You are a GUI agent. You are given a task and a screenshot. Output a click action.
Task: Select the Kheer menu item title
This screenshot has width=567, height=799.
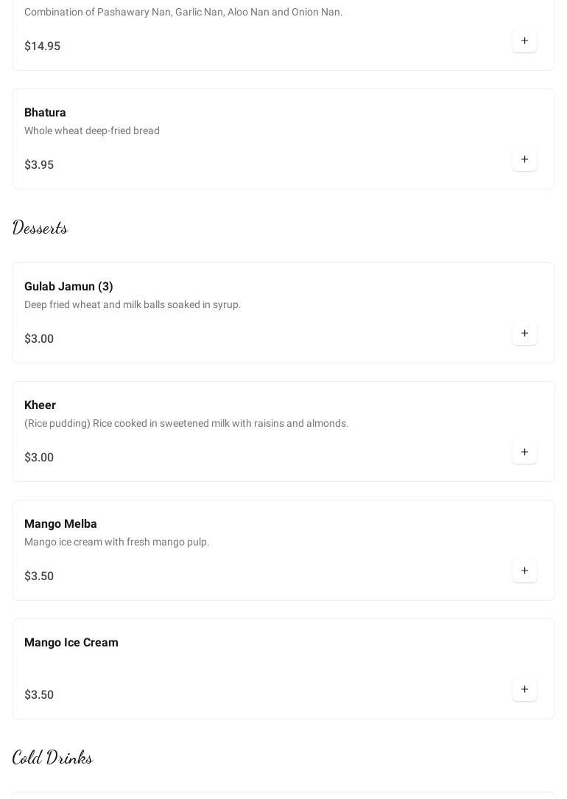40,405
